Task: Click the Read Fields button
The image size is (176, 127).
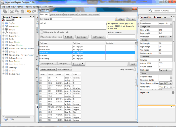Action: (x=68, y=37)
